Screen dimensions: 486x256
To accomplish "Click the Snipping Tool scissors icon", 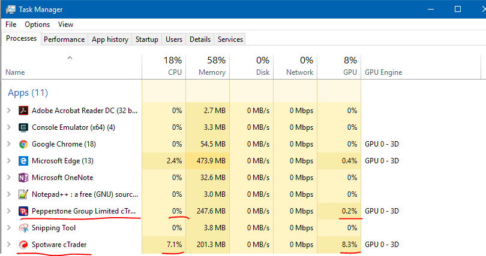I will coord(23,228).
